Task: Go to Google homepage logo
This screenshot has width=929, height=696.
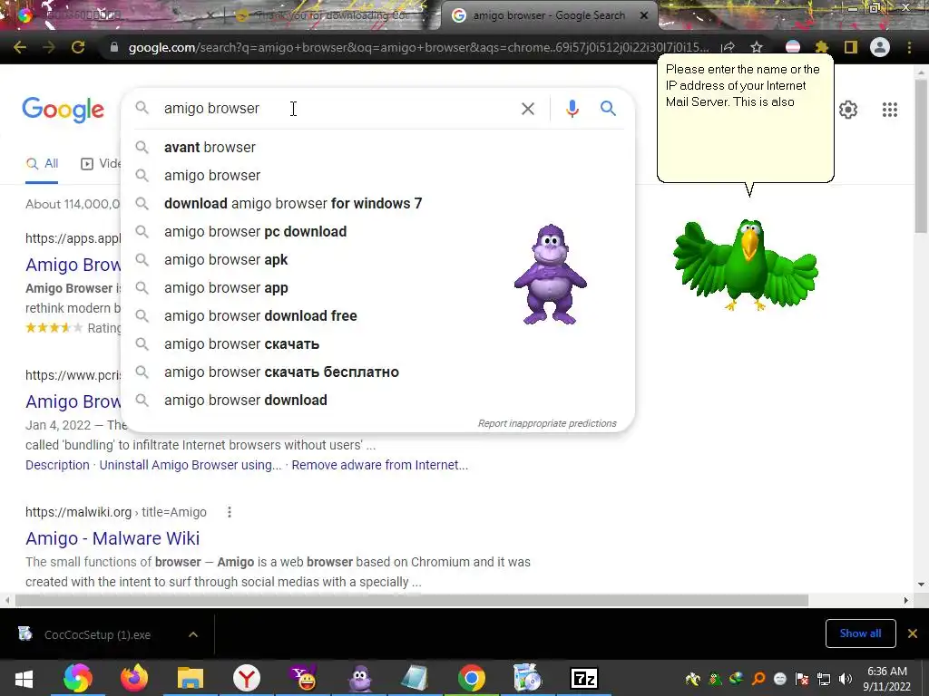Action: (x=63, y=110)
